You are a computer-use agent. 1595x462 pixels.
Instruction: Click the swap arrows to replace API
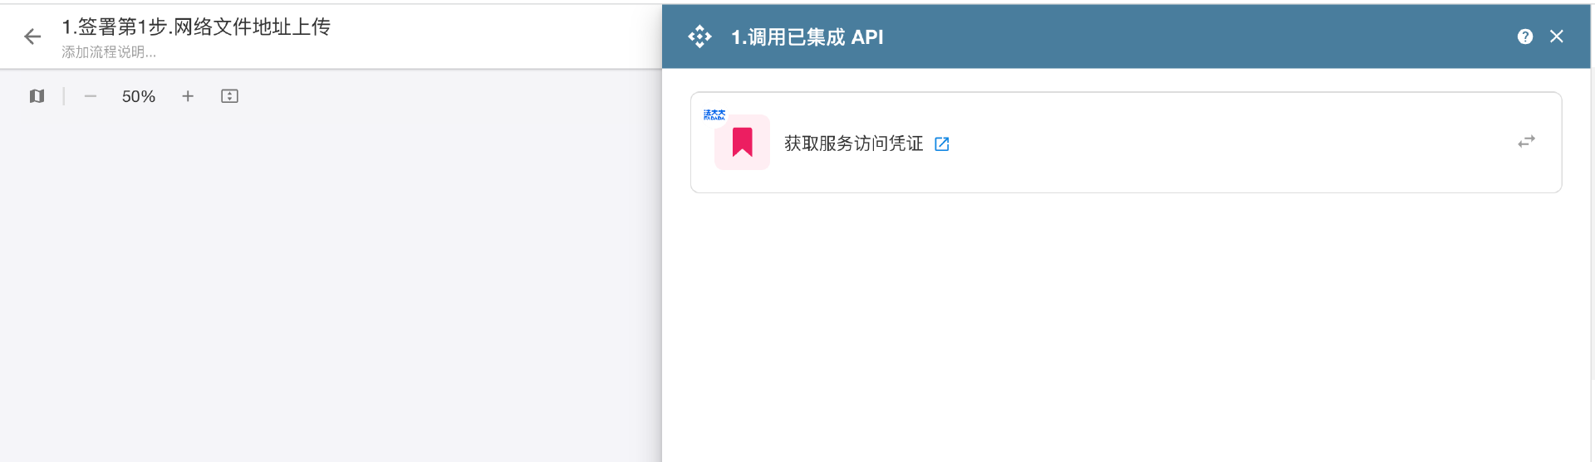(x=1525, y=142)
